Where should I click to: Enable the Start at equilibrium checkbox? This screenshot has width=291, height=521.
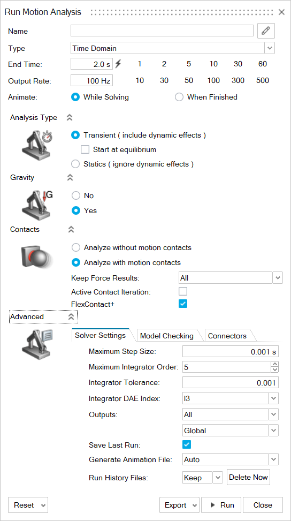click(x=85, y=149)
